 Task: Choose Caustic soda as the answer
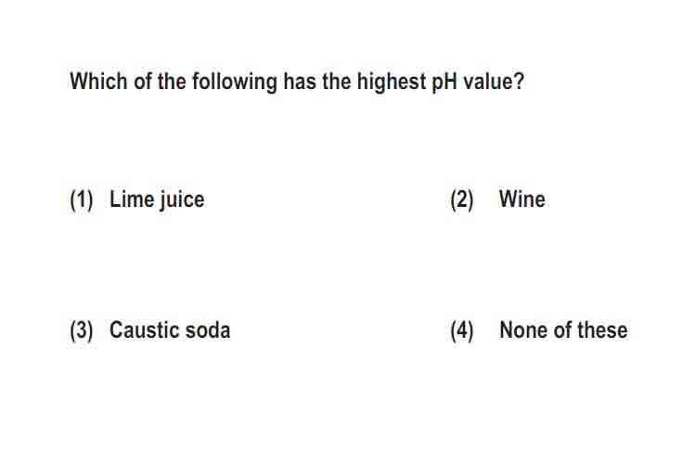170,330
